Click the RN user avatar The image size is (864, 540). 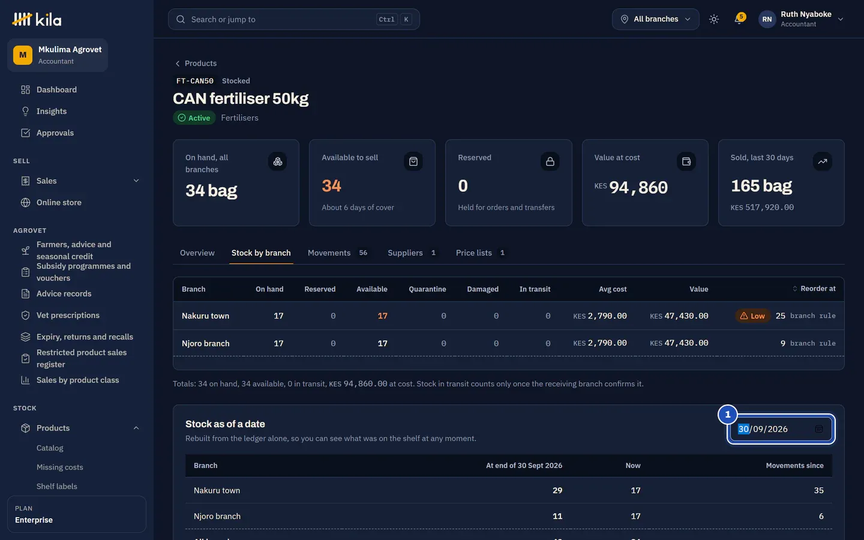click(767, 19)
